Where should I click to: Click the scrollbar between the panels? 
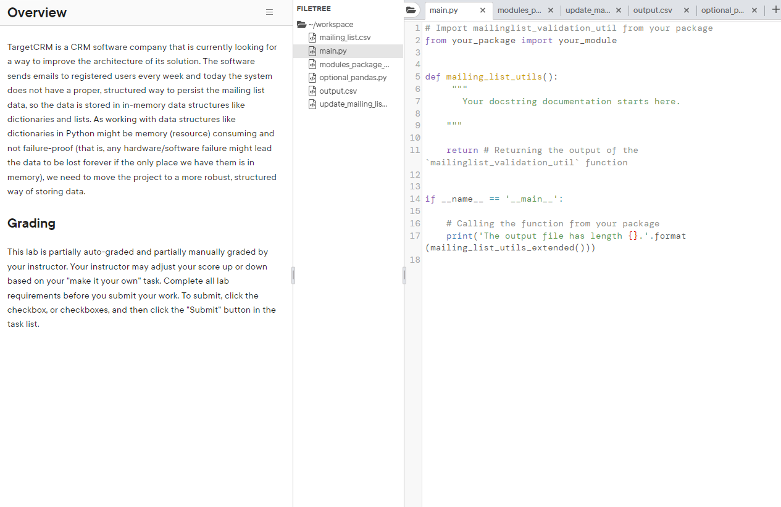tap(293, 275)
